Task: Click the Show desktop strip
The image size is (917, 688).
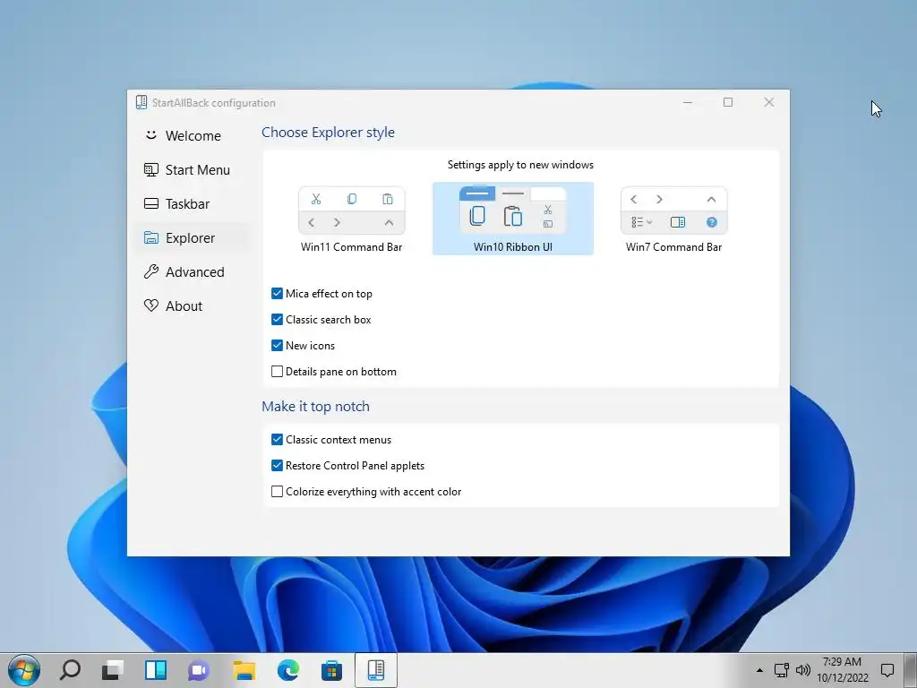Action: tap(911, 670)
